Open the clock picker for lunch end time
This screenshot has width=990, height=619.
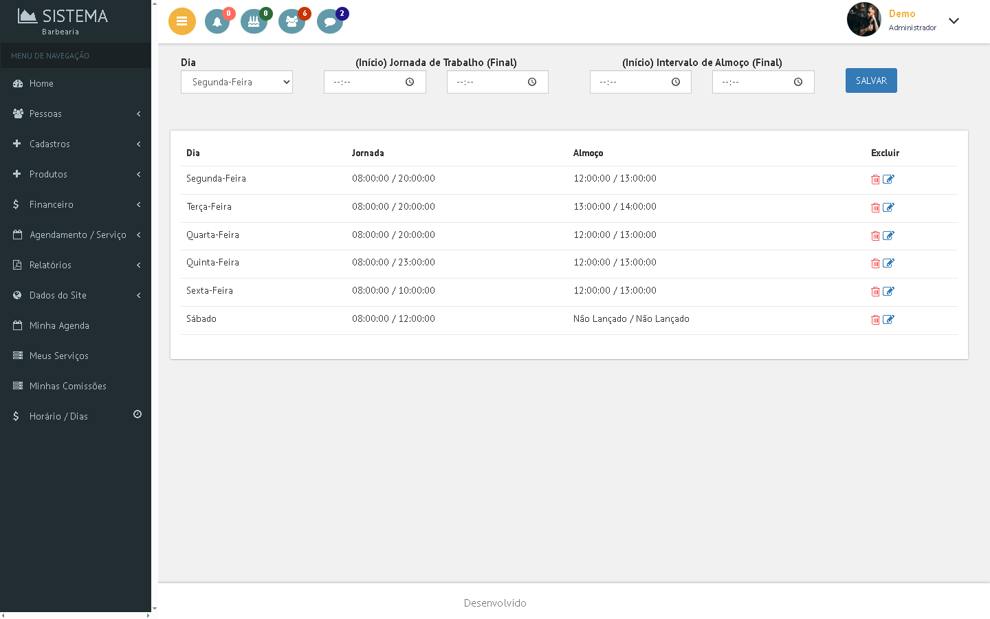click(798, 82)
